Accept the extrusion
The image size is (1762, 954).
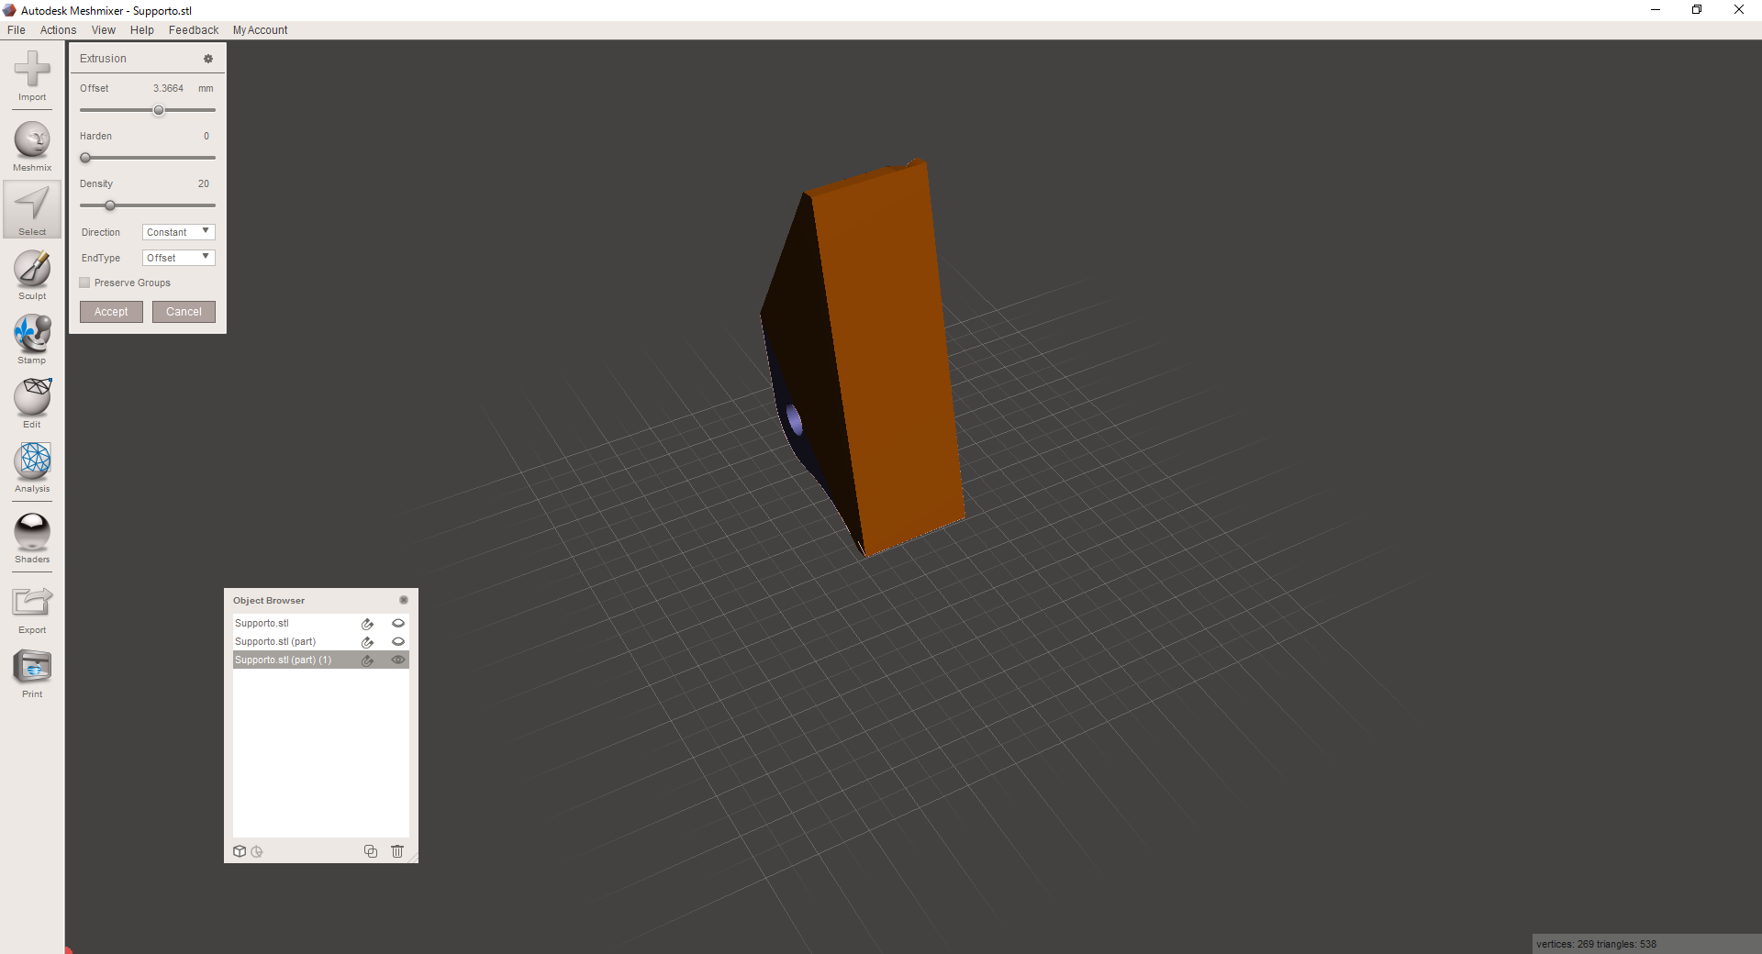(111, 312)
